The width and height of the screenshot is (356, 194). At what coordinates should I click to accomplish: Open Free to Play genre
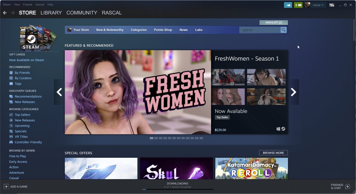click(18, 156)
